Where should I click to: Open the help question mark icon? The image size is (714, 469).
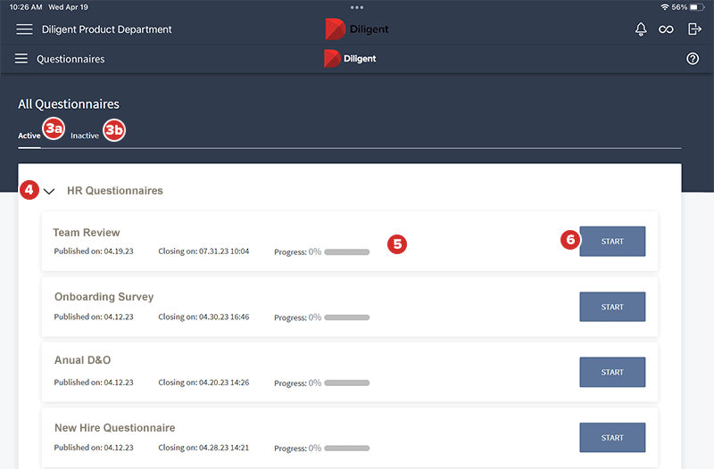[x=693, y=59]
